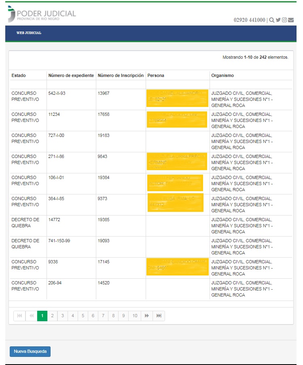Click the phone number 02920 441000
Screen dimensions: 303x365
249,20
